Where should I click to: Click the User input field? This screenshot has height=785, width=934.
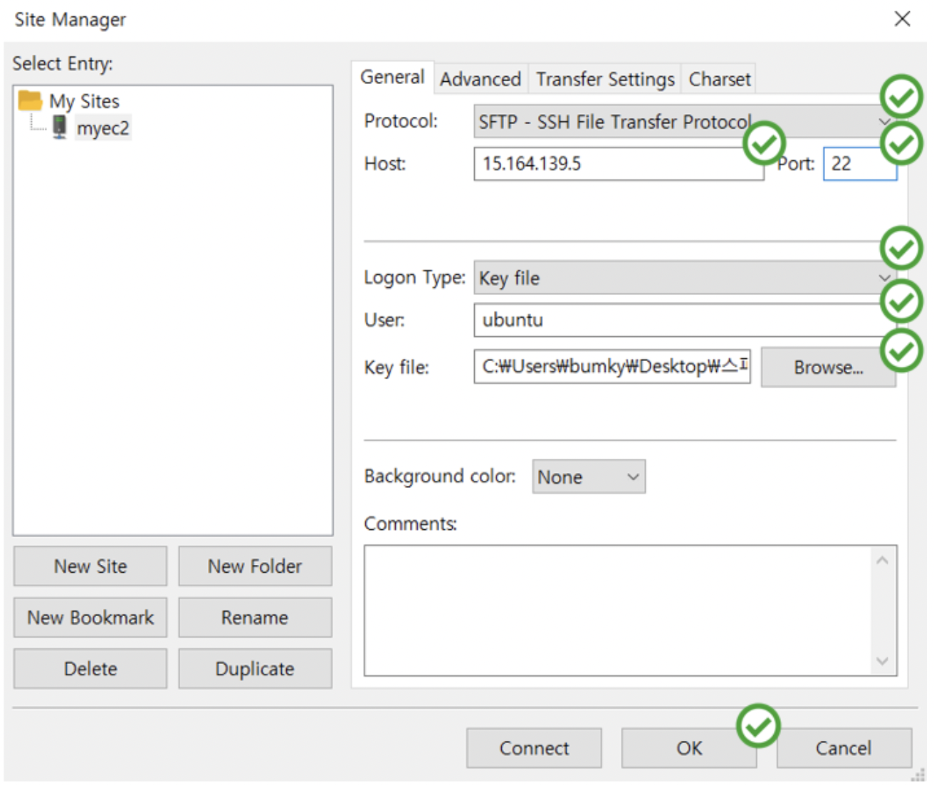[x=684, y=320]
